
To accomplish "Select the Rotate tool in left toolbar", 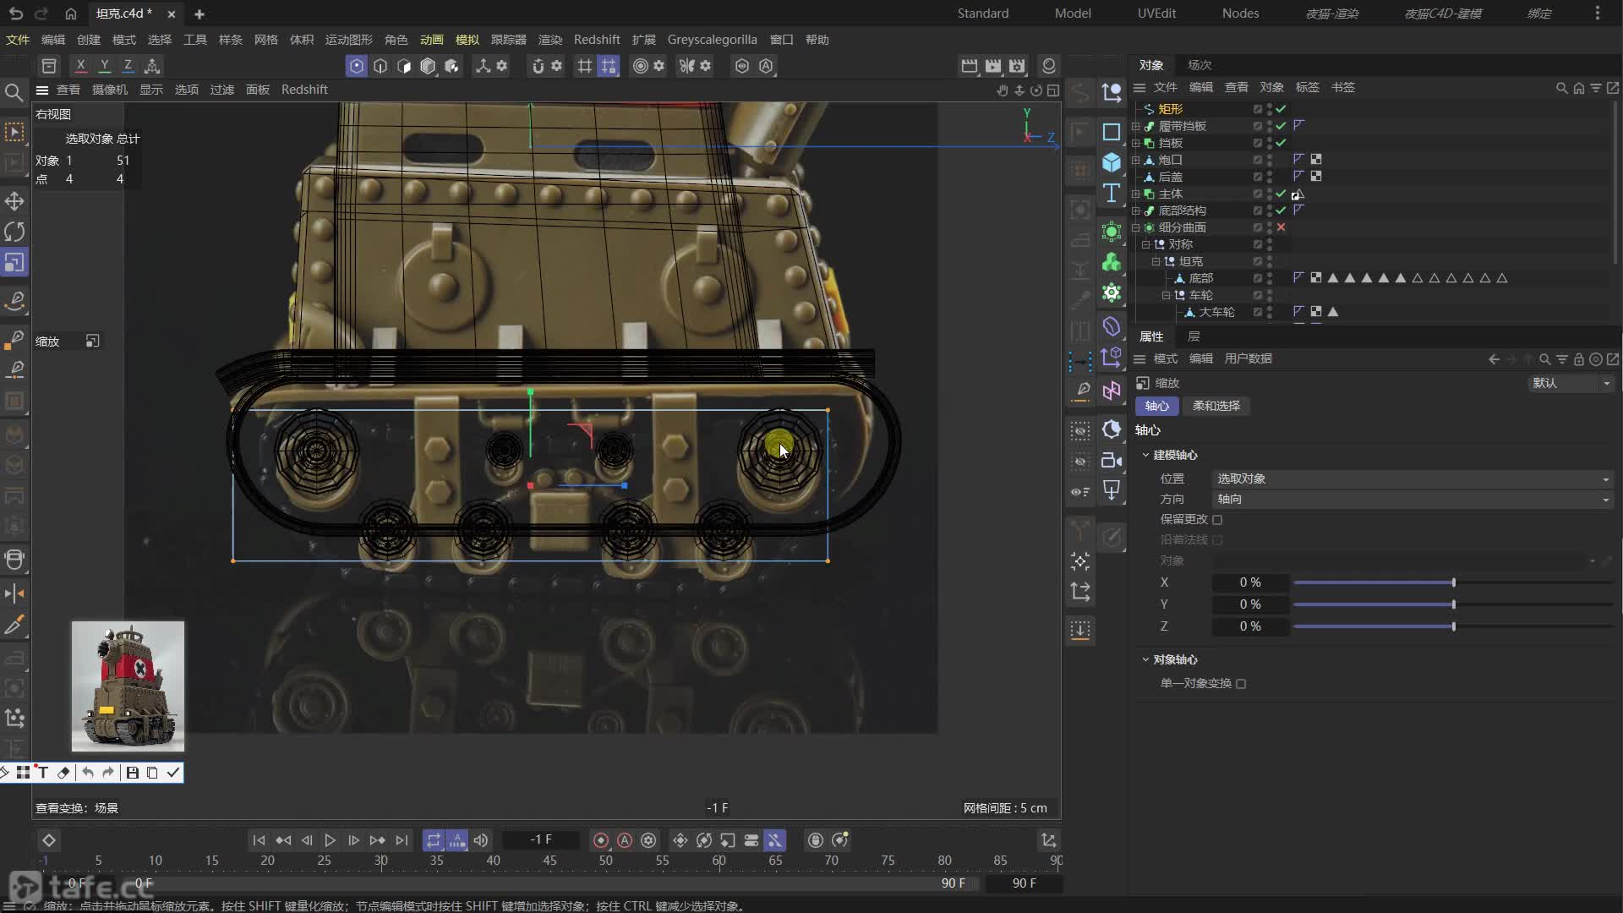I will 14,232.
